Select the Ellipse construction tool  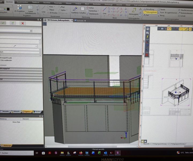pos(51,10)
